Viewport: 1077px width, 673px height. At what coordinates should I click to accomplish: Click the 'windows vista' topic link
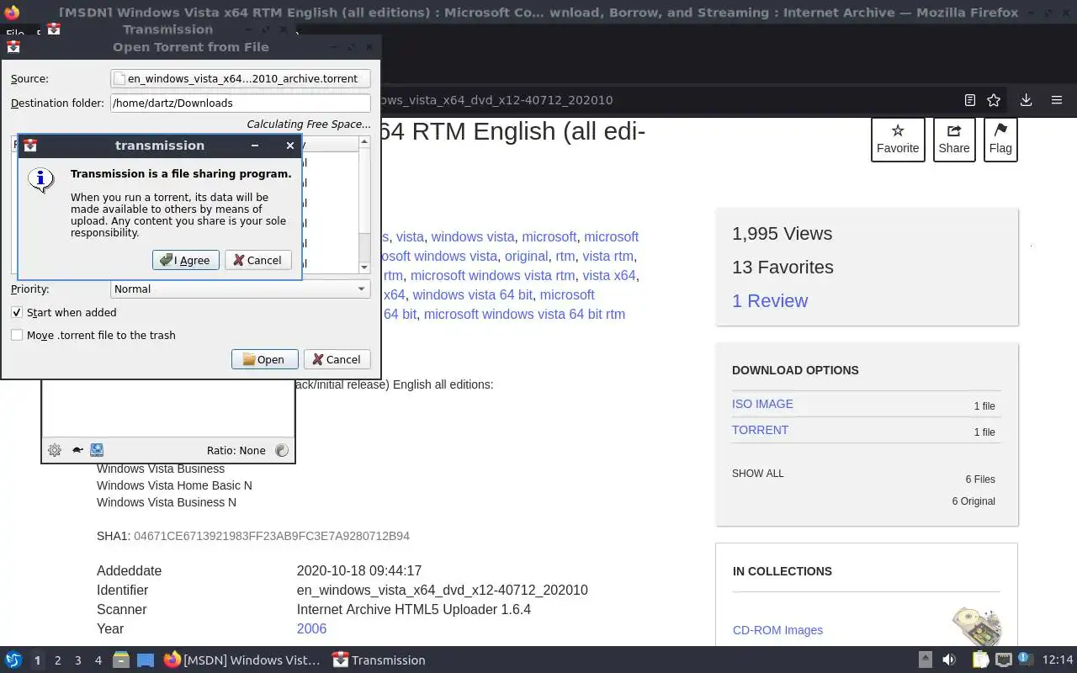click(x=473, y=237)
